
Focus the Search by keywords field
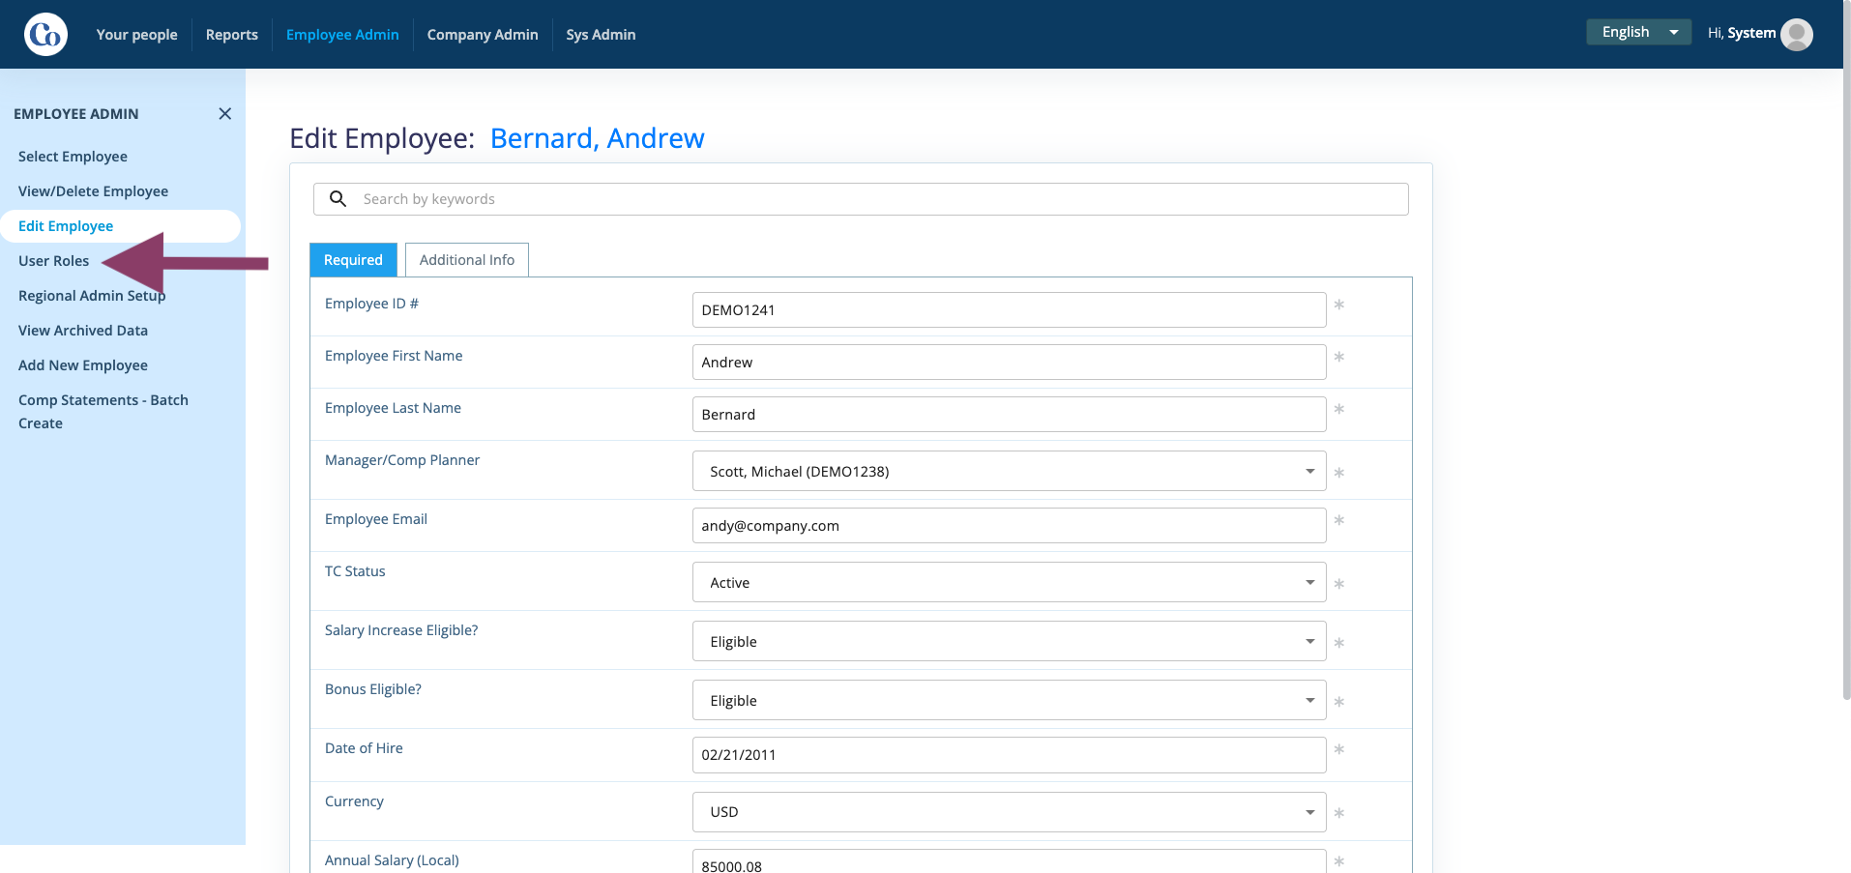point(861,199)
